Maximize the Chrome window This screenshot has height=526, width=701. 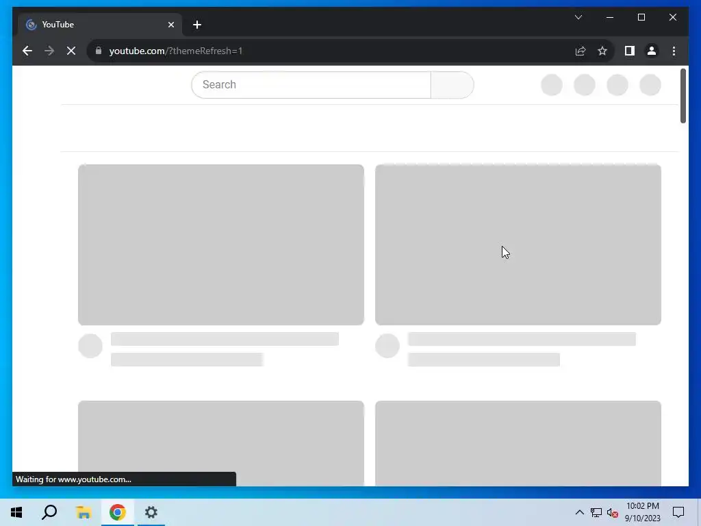pos(641,17)
